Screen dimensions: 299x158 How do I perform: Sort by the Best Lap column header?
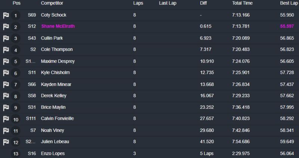pos(289,3)
